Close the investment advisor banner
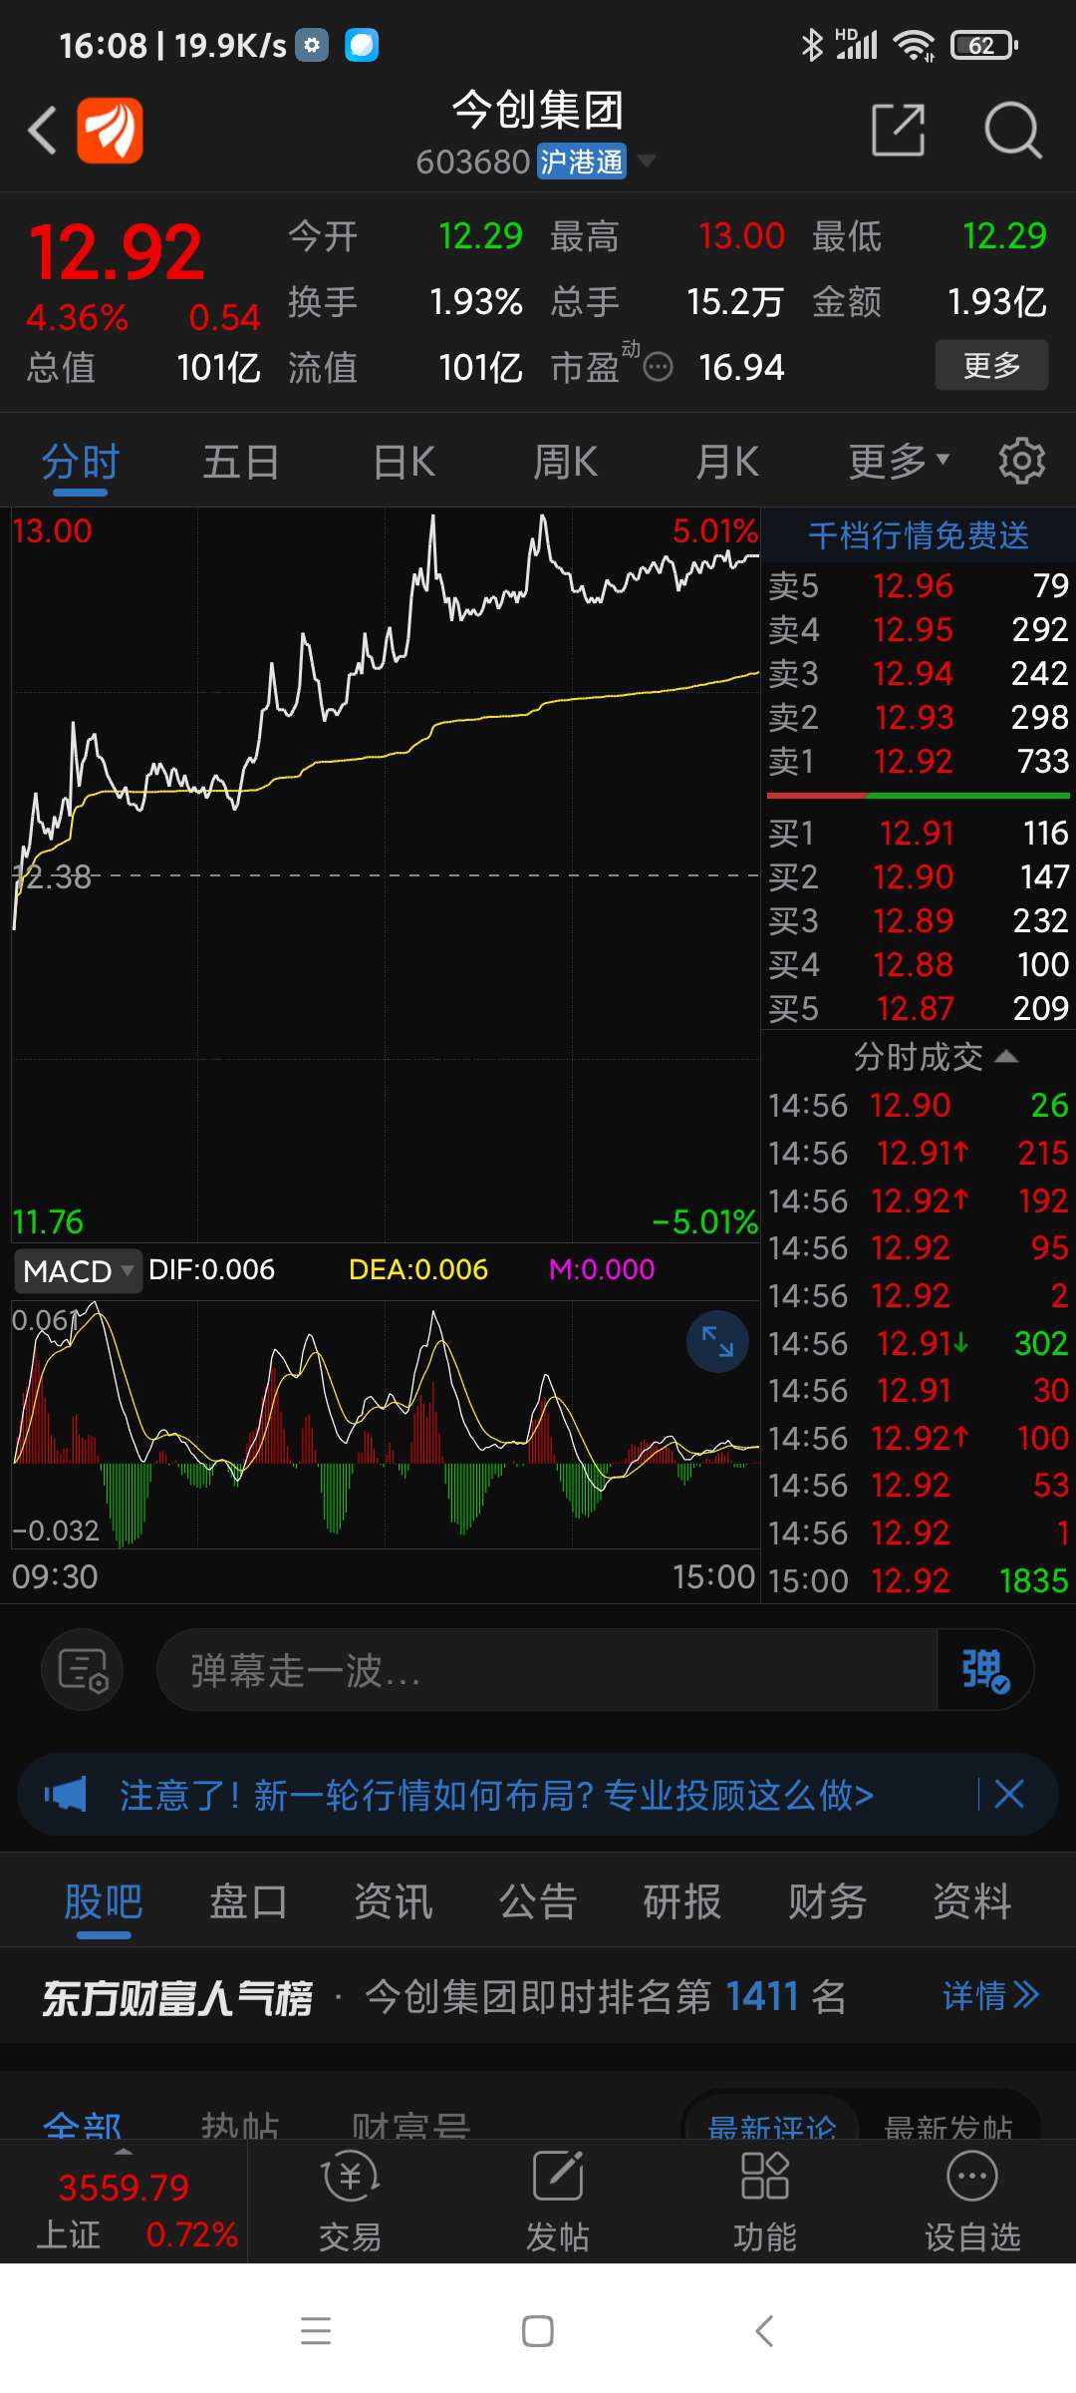 coord(1009,1795)
